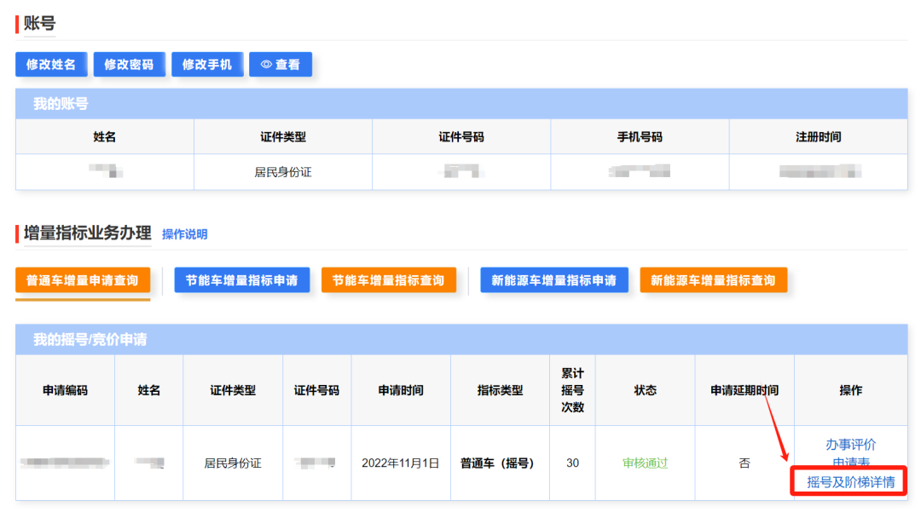Viewport: 921px width, 512px height.
Task: Click the 审核通过 status text
Action: (x=645, y=463)
